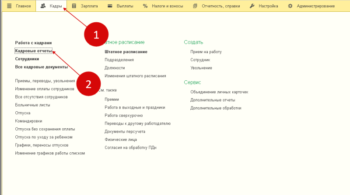Open Переводы к другому работодателю

(x=137, y=123)
